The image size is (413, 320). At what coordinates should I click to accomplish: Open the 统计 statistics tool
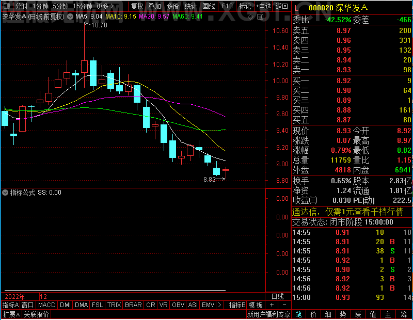[190, 6]
